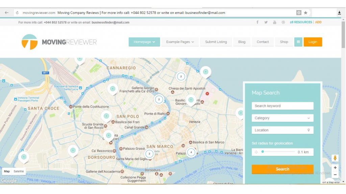Reload the page with the refresh icon
The height and width of the screenshot is (194, 346).
(x=17, y=13)
